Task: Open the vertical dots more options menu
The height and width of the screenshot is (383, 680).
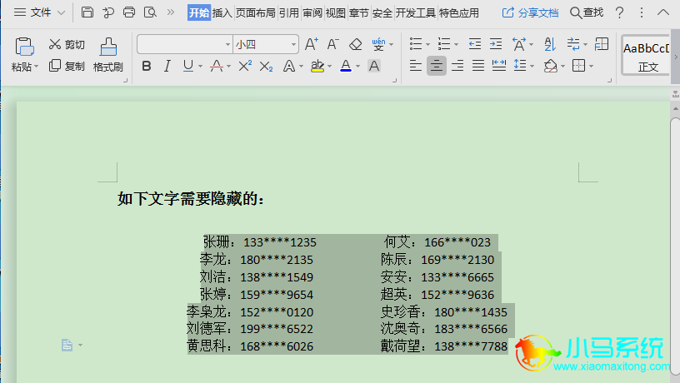Action: click(642, 12)
